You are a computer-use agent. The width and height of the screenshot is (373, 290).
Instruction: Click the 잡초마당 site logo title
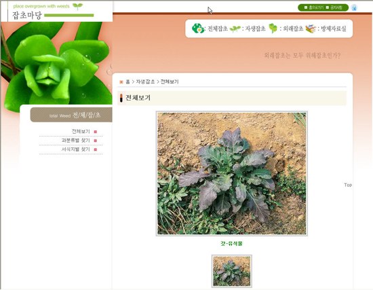(x=27, y=16)
